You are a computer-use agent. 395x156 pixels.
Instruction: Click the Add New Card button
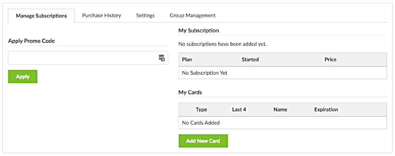[x=203, y=141]
